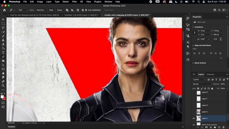229x129 pixels.
Task: Open the Edit Toolbar three dots
Action: pos(3,90)
